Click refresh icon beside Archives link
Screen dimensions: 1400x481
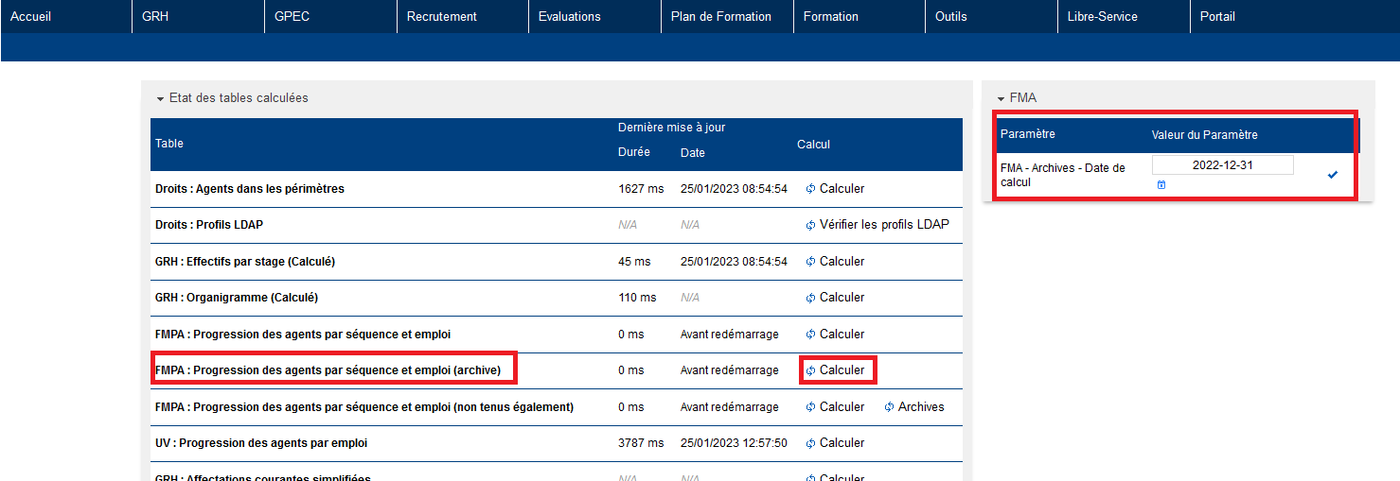pyautogui.click(x=889, y=407)
